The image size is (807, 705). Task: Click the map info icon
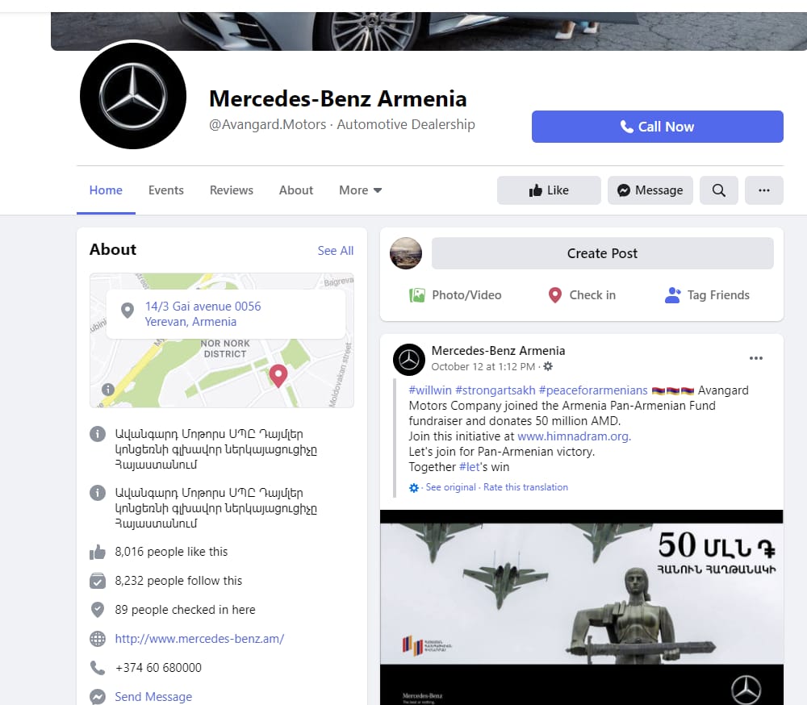coord(108,390)
